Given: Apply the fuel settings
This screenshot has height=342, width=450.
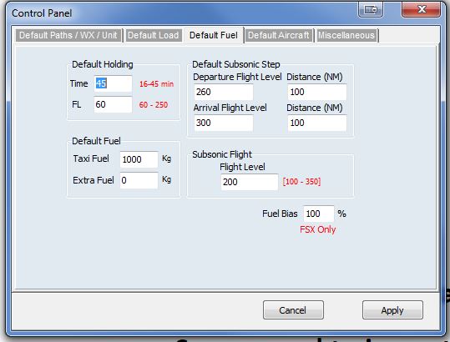Looking at the screenshot, I should [392, 310].
